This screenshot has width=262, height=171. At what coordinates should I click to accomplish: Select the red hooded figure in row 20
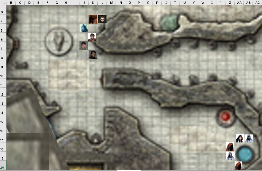[238, 166]
